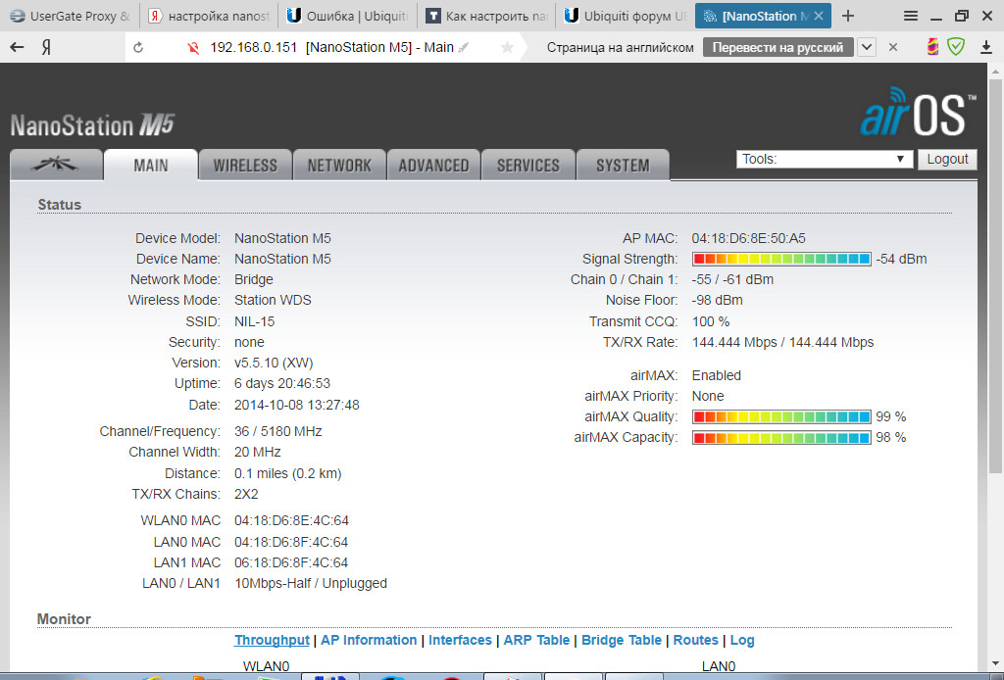
Task: Open the Ubiquiti logo tab
Action: point(56,165)
